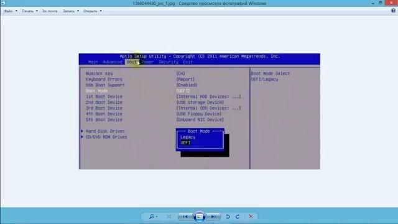
Task: Open the Файл menu
Action: coord(11,11)
